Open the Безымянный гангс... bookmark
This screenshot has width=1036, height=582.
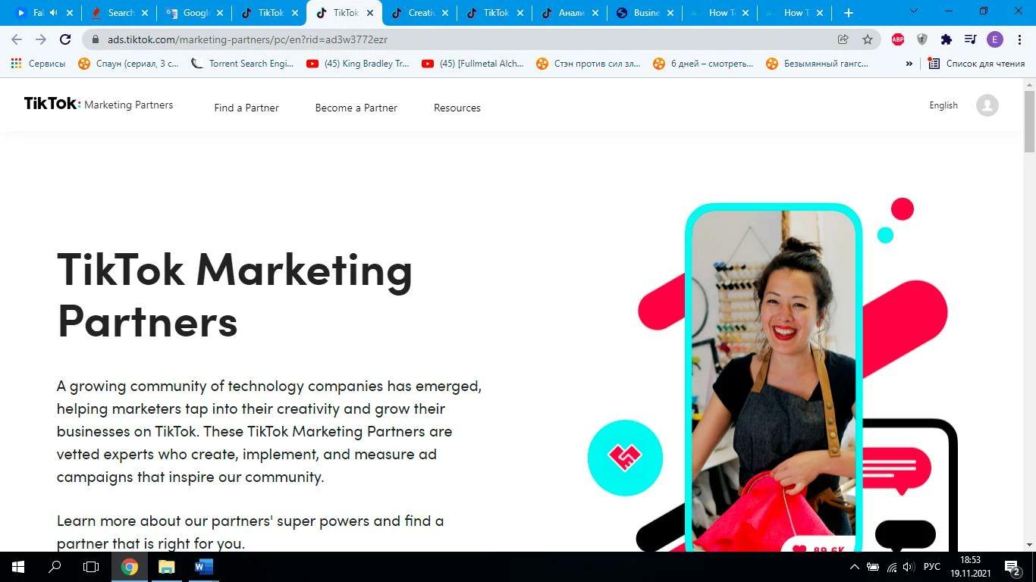click(x=818, y=64)
